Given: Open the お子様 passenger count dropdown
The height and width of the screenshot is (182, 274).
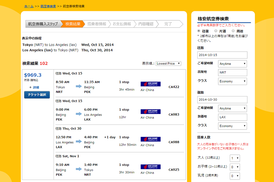Looking at the screenshot, I should click(x=235, y=167).
